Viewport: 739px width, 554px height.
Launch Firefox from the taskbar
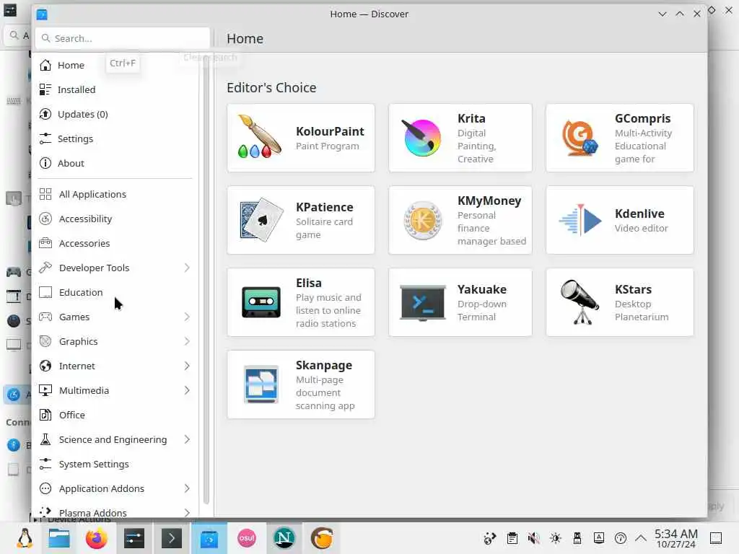[96, 538]
